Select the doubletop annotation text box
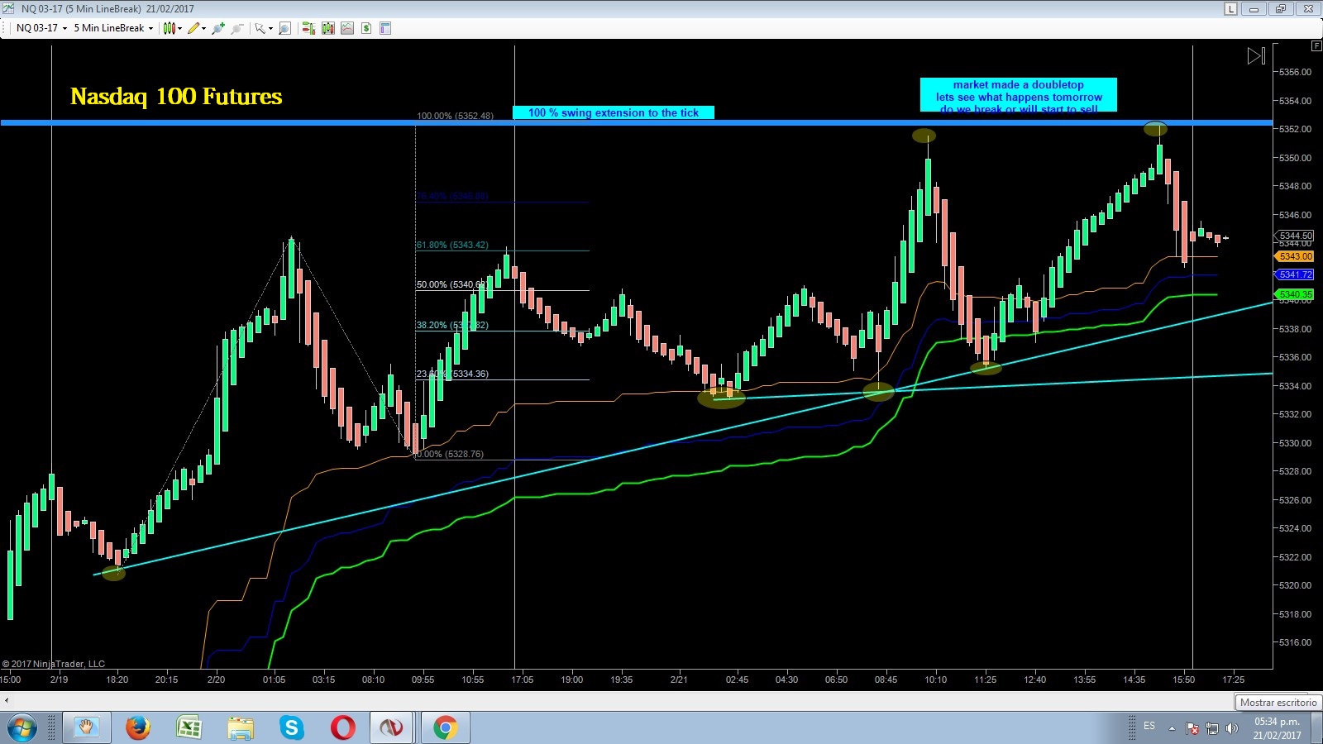 click(x=1019, y=95)
